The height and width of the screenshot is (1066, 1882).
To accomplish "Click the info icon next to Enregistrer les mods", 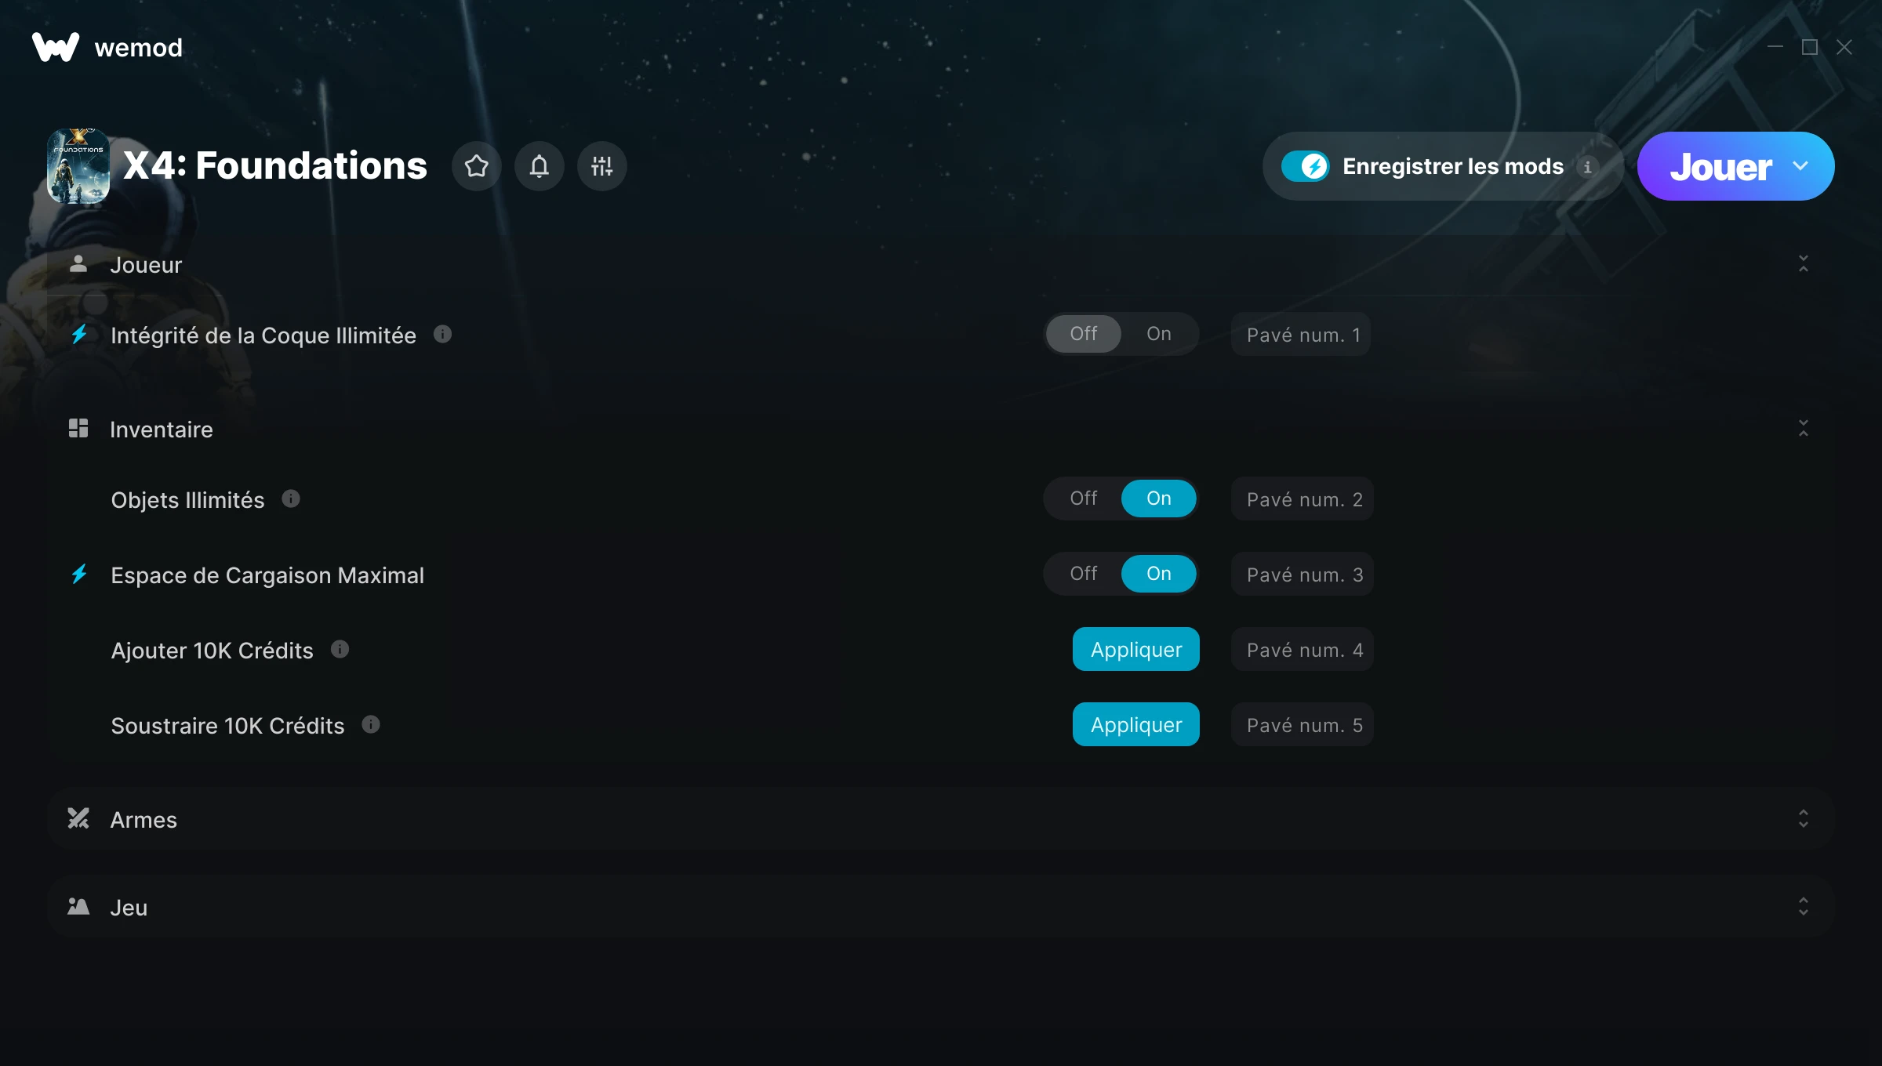I will pyautogui.click(x=1588, y=167).
